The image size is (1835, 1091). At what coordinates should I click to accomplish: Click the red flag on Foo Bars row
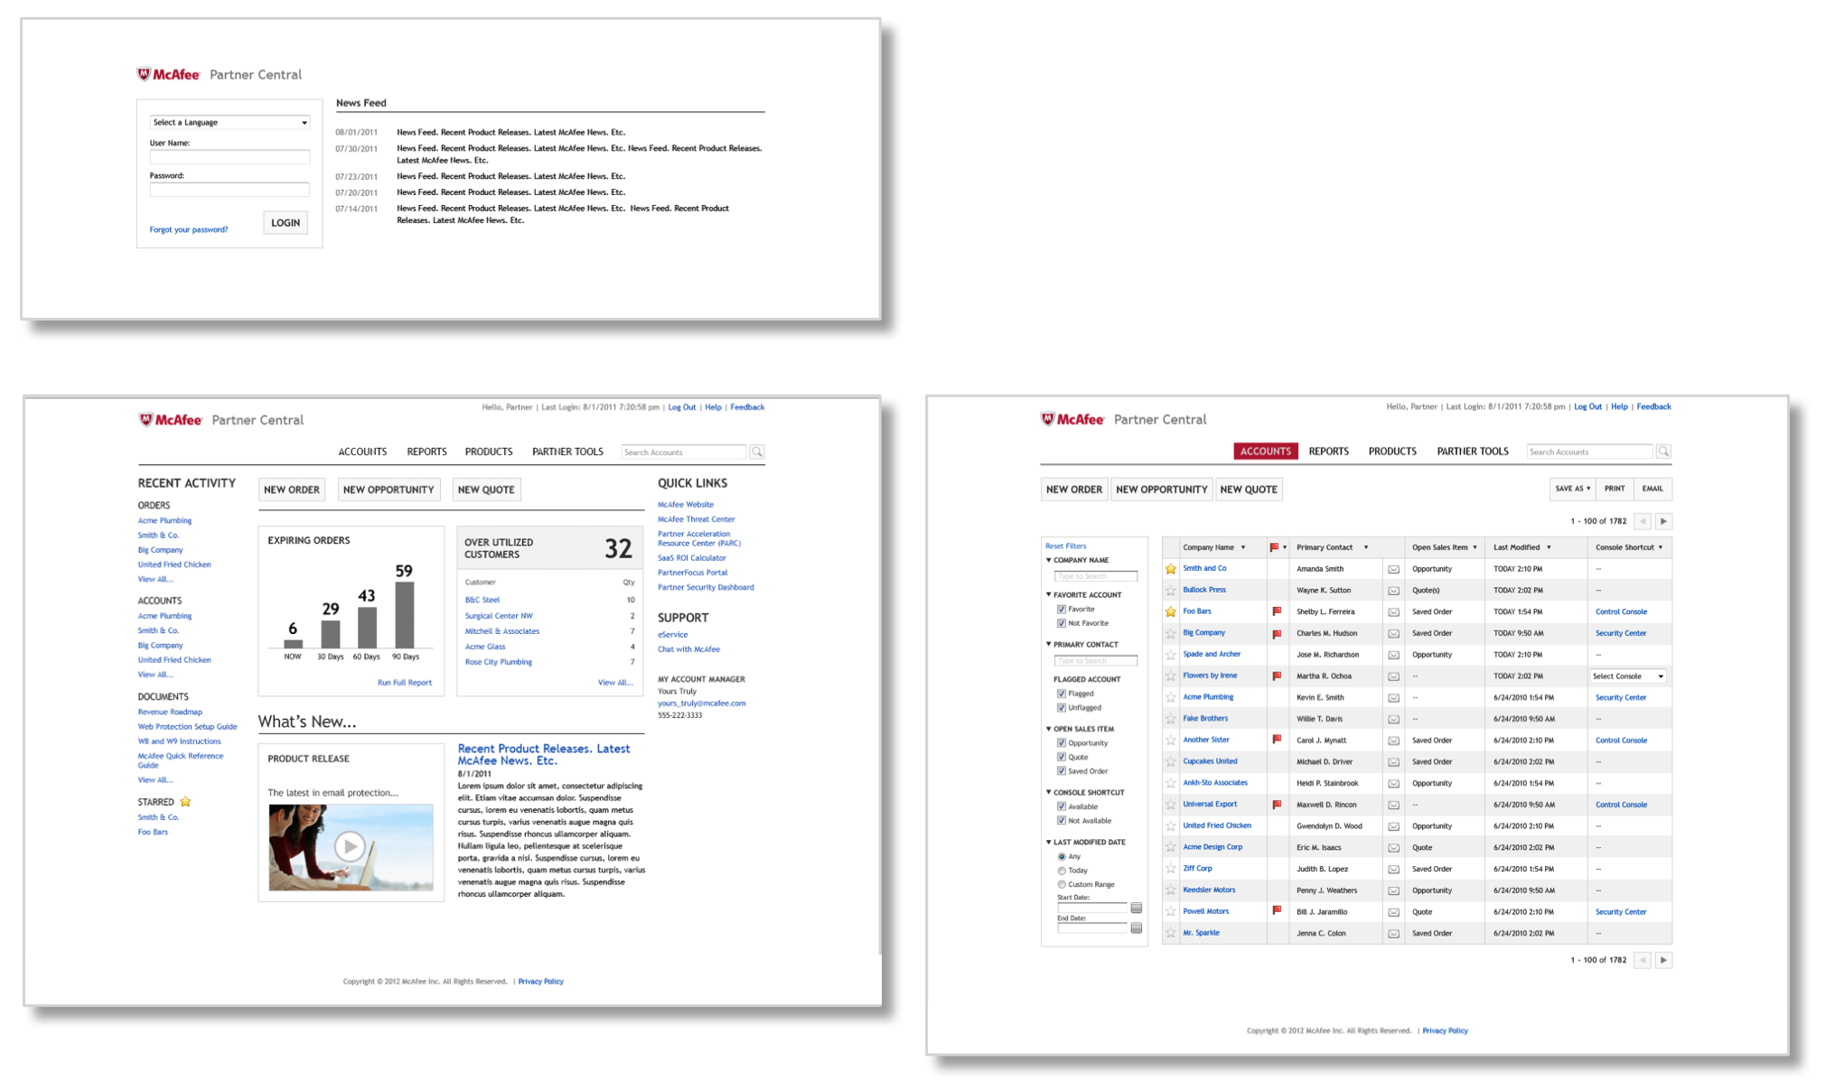1277,611
